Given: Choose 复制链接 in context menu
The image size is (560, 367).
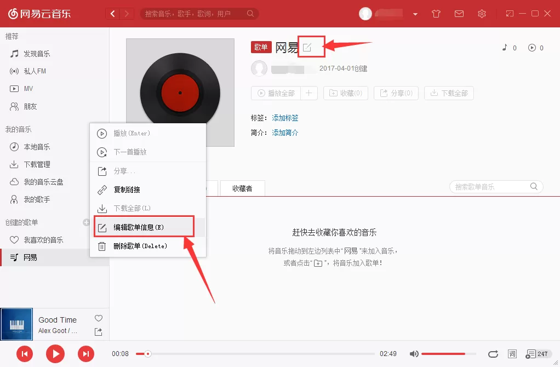Looking at the screenshot, I should 148,190.
